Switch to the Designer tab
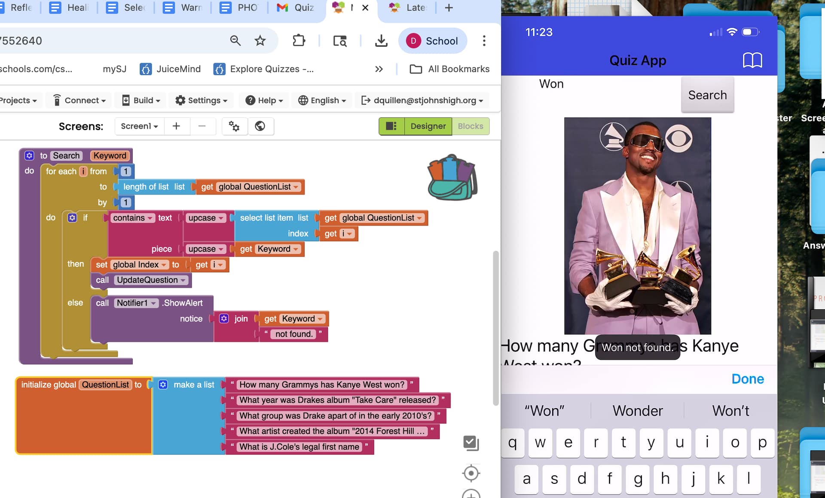This screenshot has height=498, width=825. coord(428,126)
